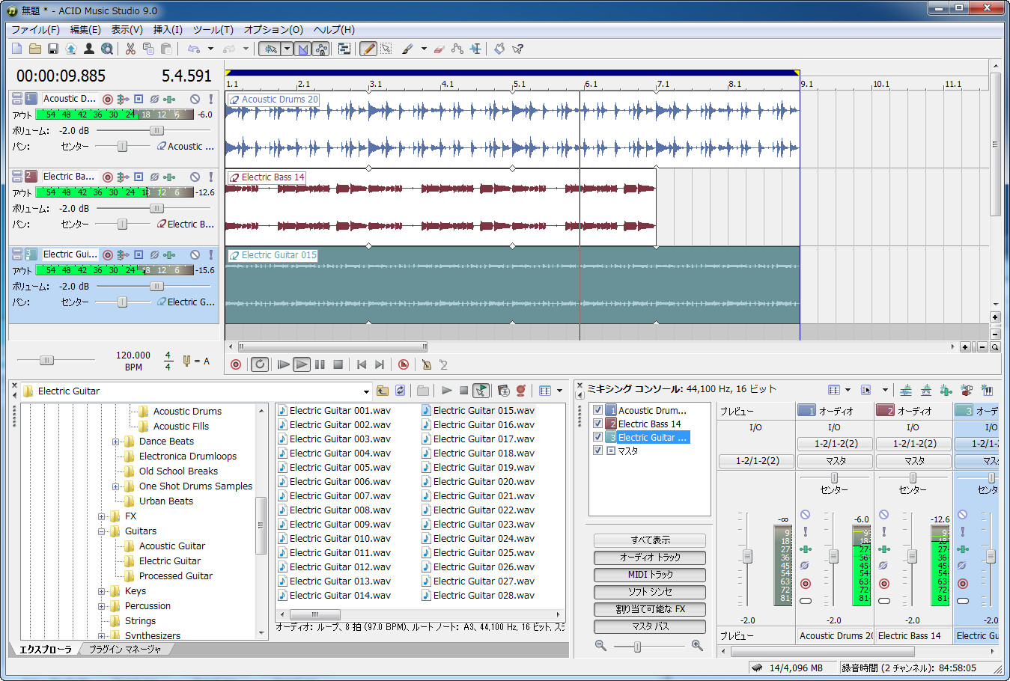Image resolution: width=1010 pixels, height=681 pixels.
Task: Uncheck Acoustic Drum in the mixer list
Action: [x=597, y=410]
